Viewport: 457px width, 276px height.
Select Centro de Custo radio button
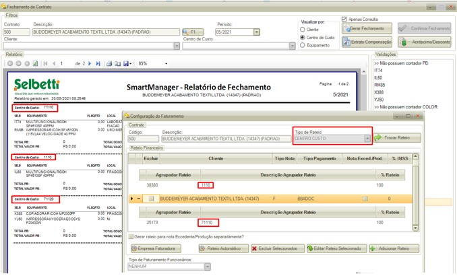pos(303,37)
